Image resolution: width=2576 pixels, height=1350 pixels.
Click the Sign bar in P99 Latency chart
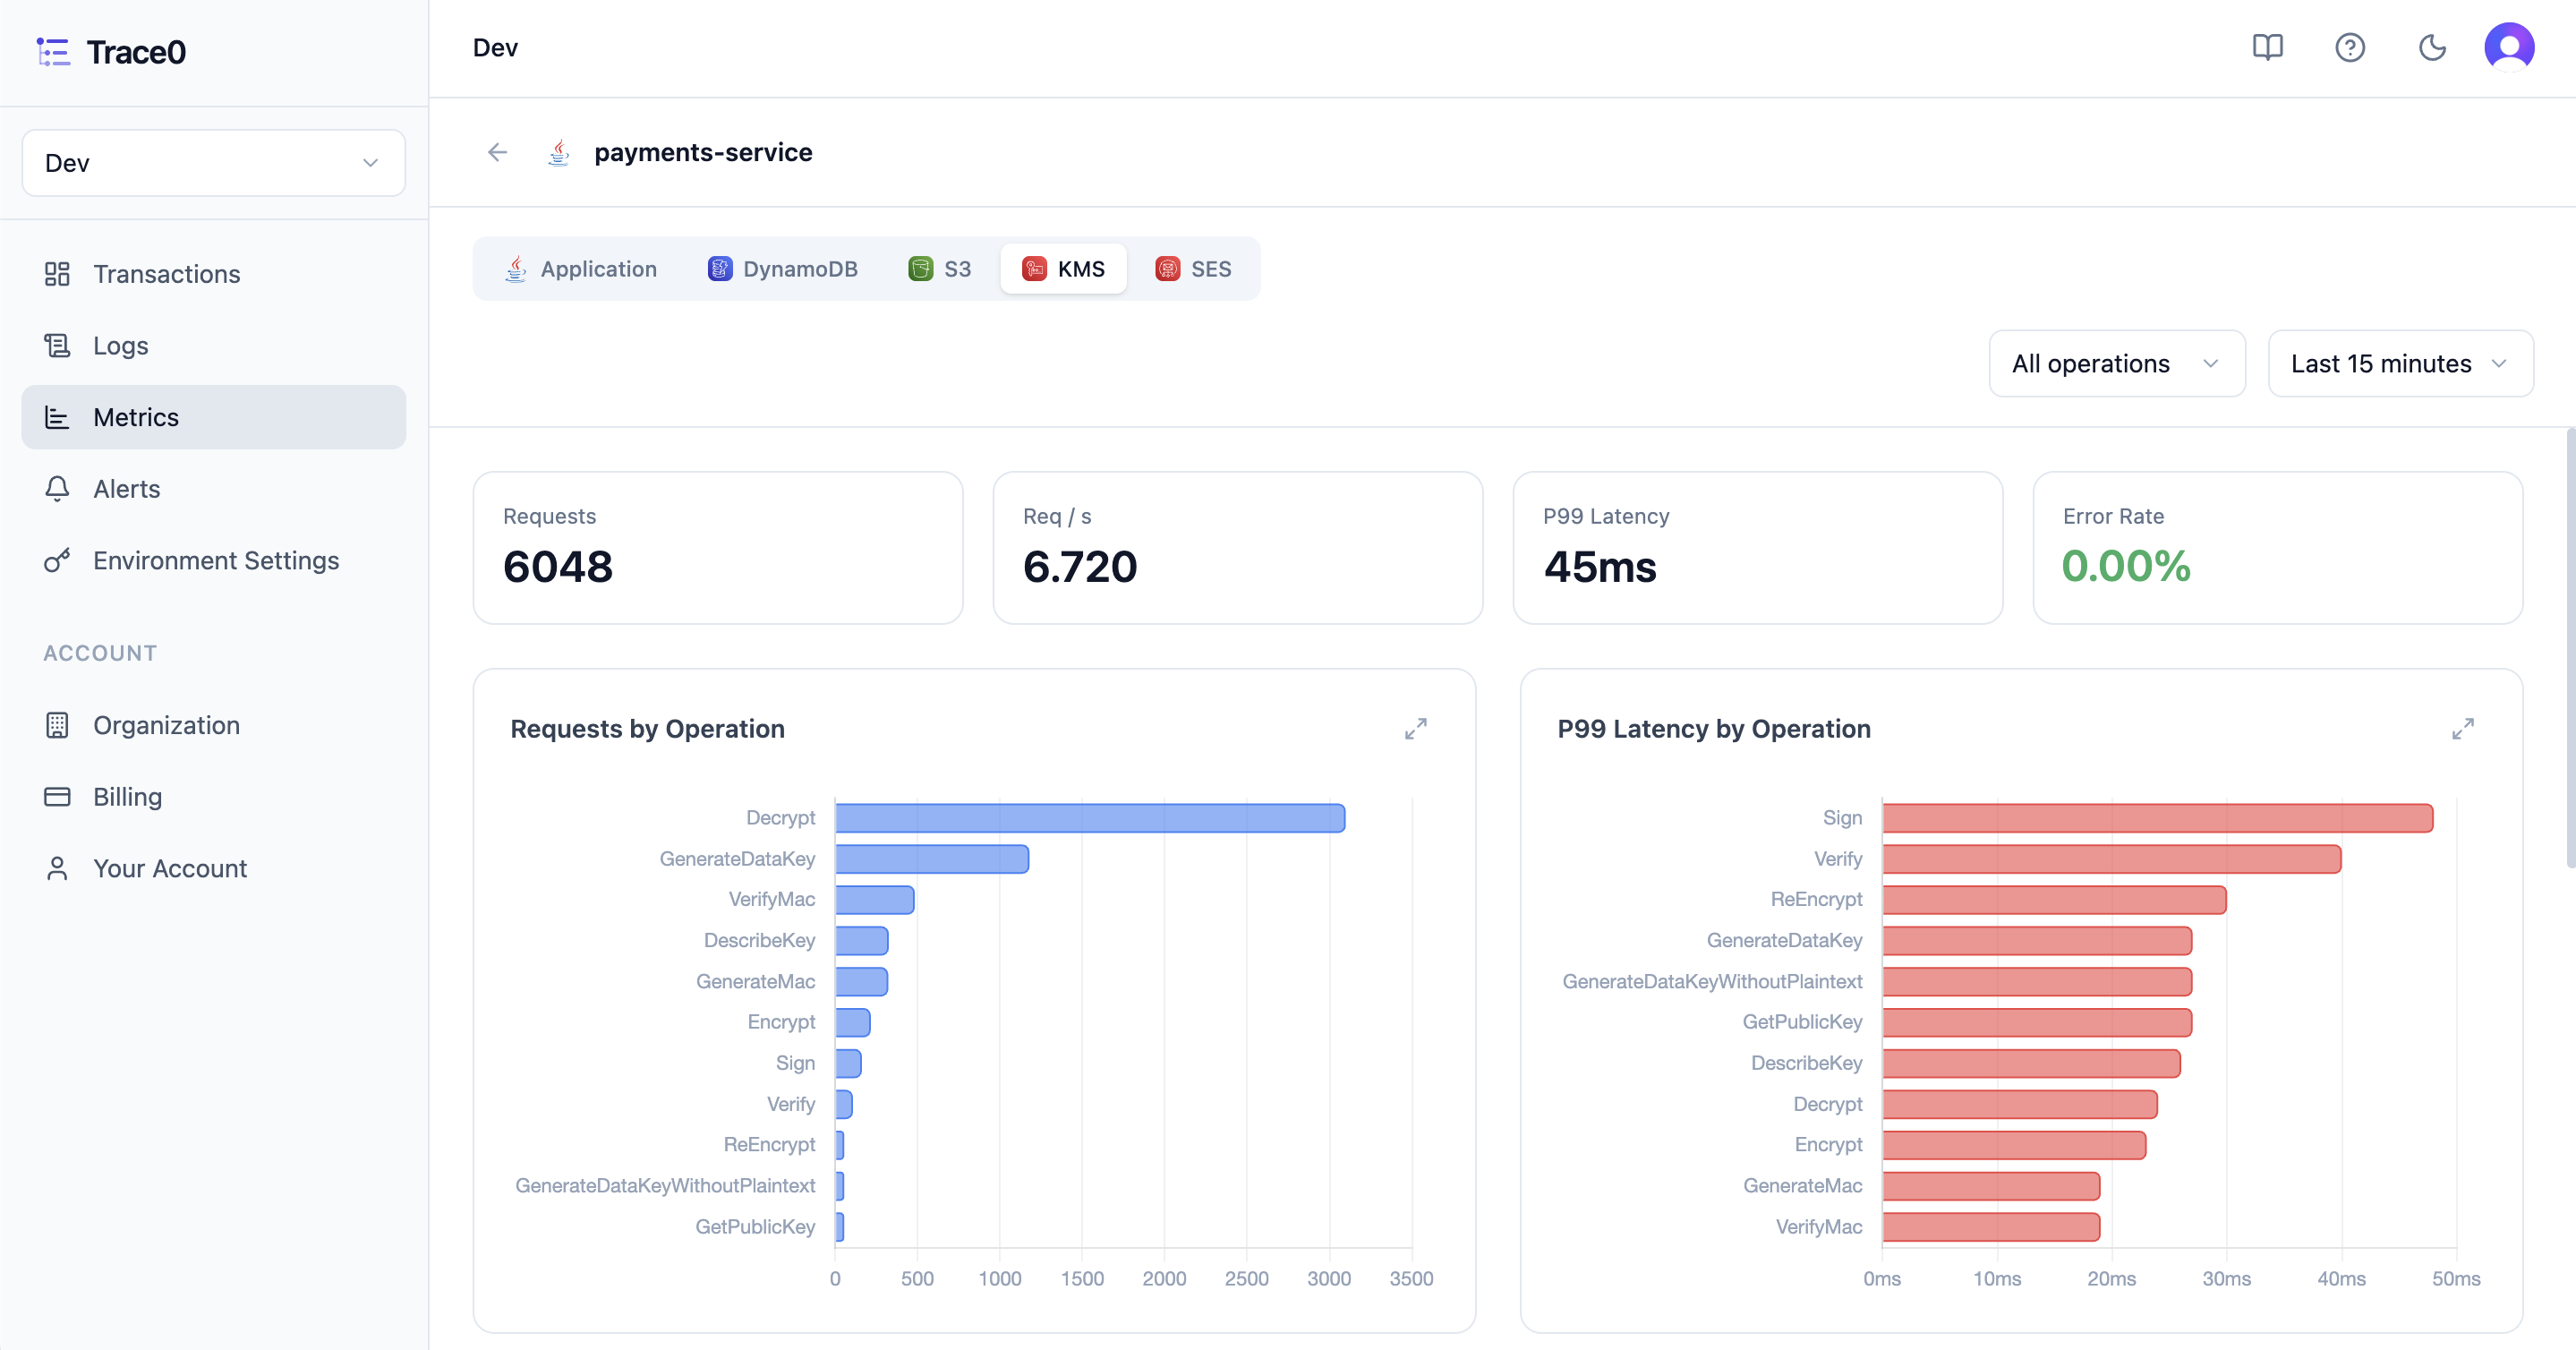click(2157, 818)
